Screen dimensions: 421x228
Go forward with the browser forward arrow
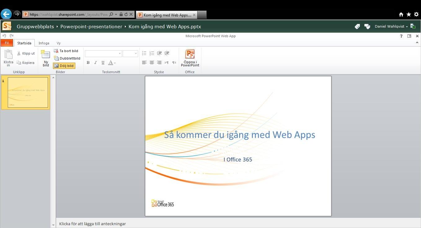(17, 14)
